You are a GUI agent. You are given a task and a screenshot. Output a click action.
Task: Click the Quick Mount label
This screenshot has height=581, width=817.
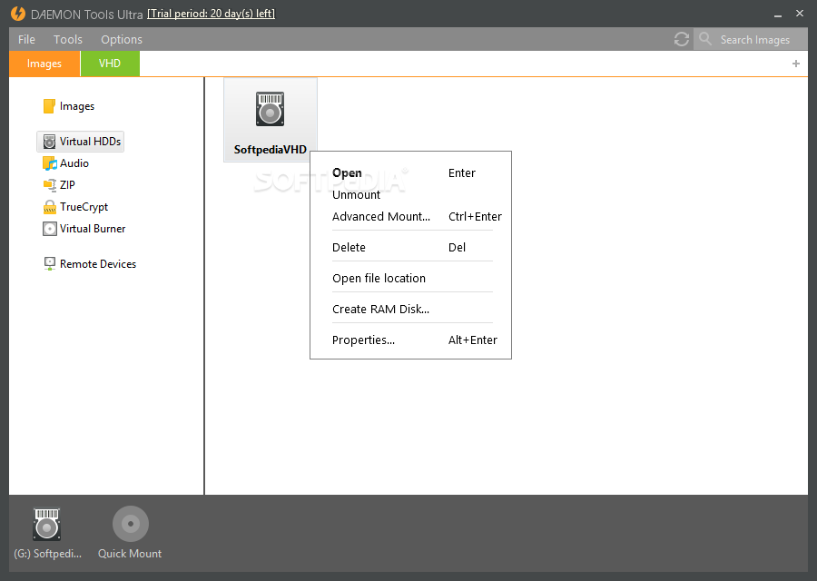[x=130, y=554]
